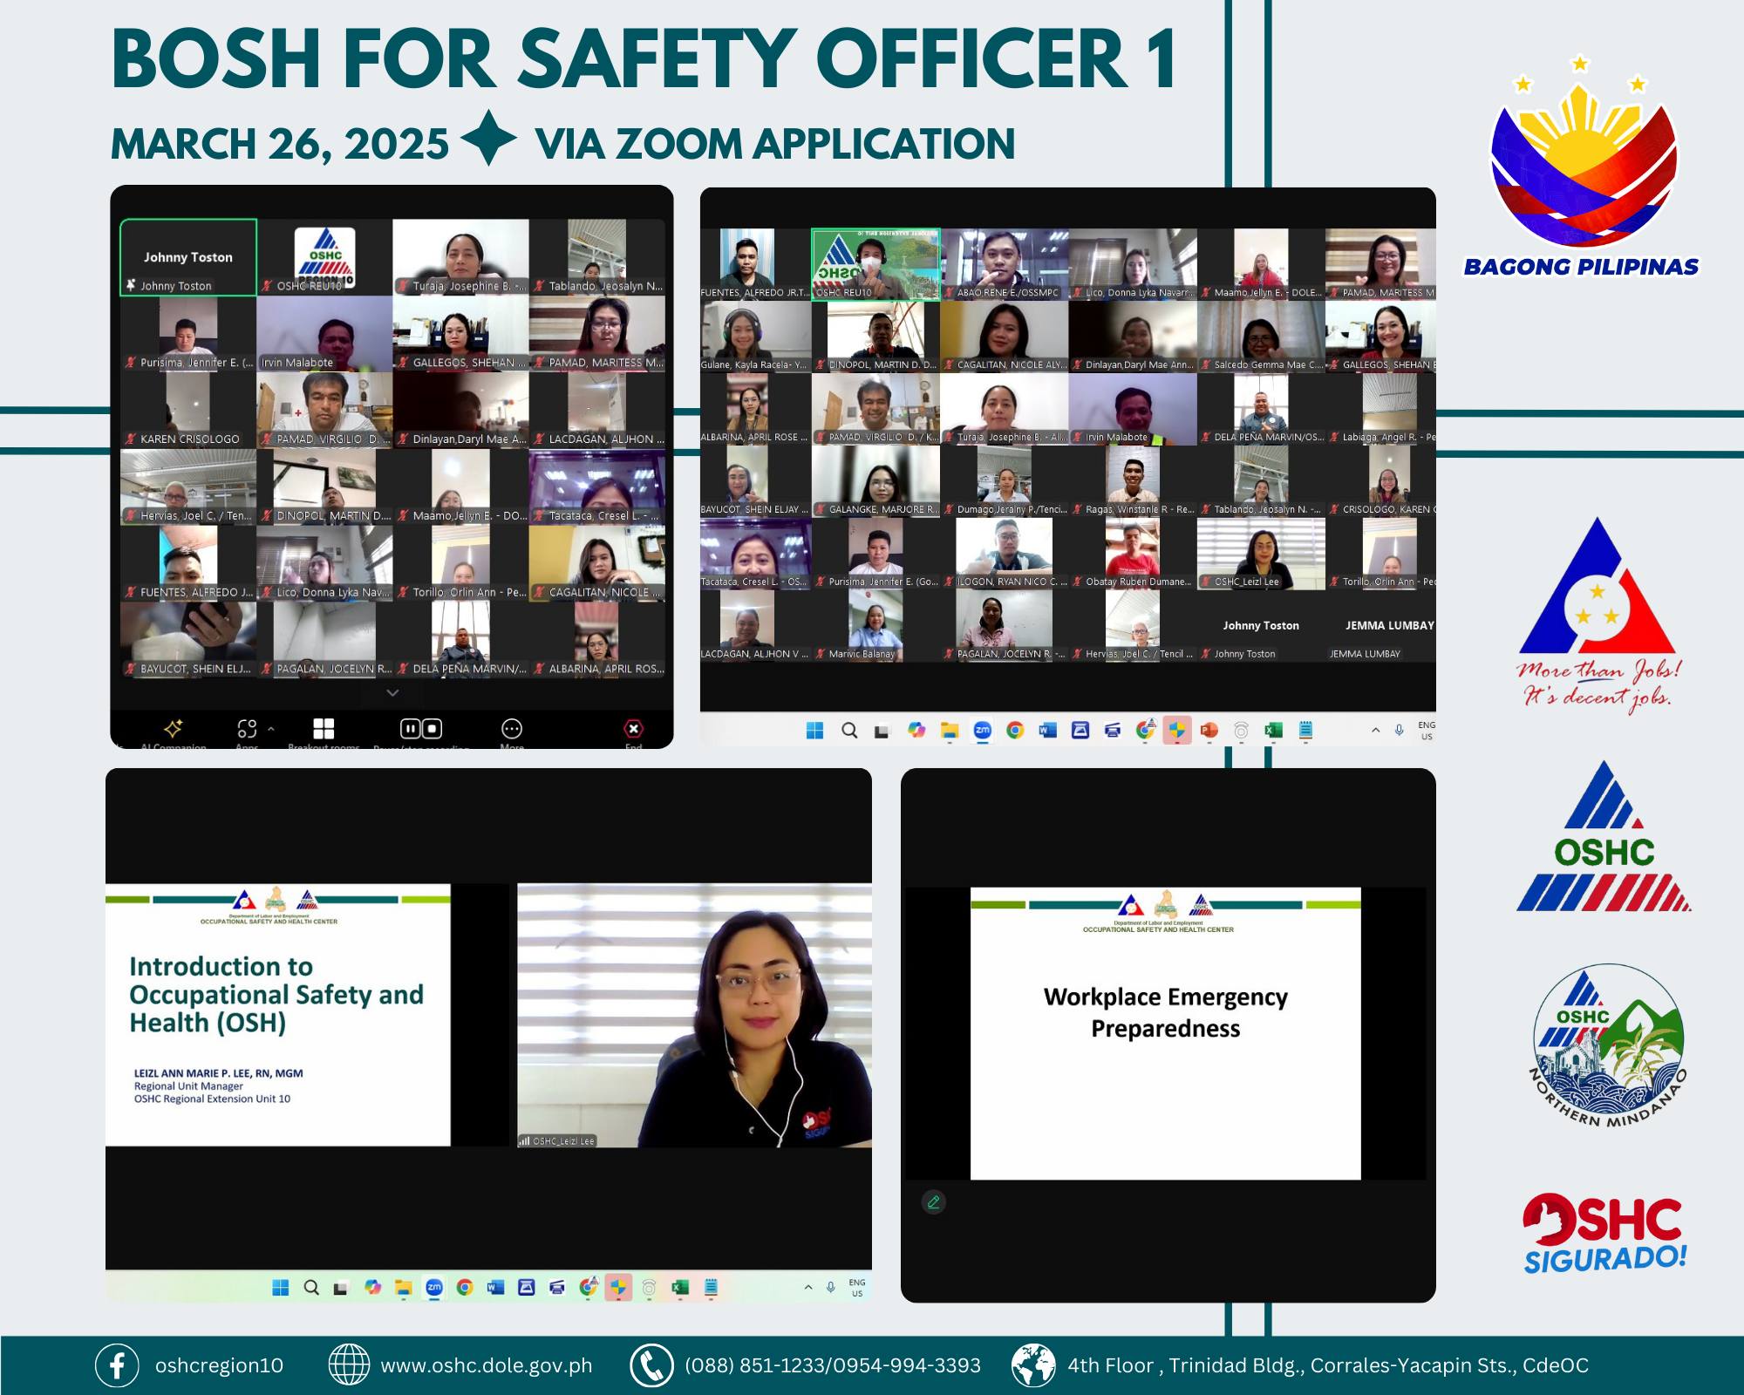Open Windows Security shield in lower-left taskbar
Image resolution: width=1744 pixels, height=1395 pixels.
coord(618,1287)
